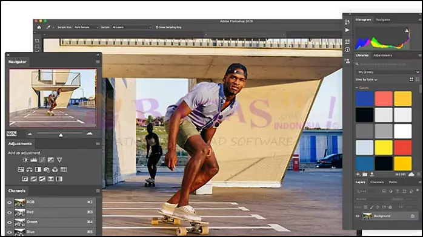This screenshot has width=423, height=237.
Task: Enable the Show Sampling Ring checkbox
Action: coord(157,27)
